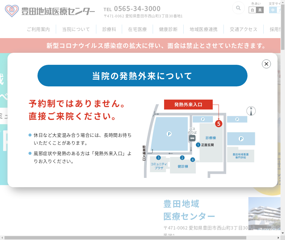This screenshot has height=240, width=285.
Task: Switch color scheme to 白 (white)
Action: (x=252, y=10)
